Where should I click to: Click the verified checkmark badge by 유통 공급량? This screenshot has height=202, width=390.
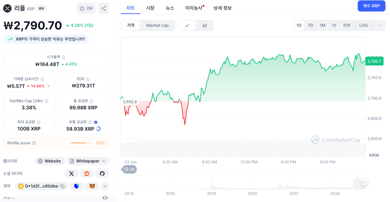96,122
